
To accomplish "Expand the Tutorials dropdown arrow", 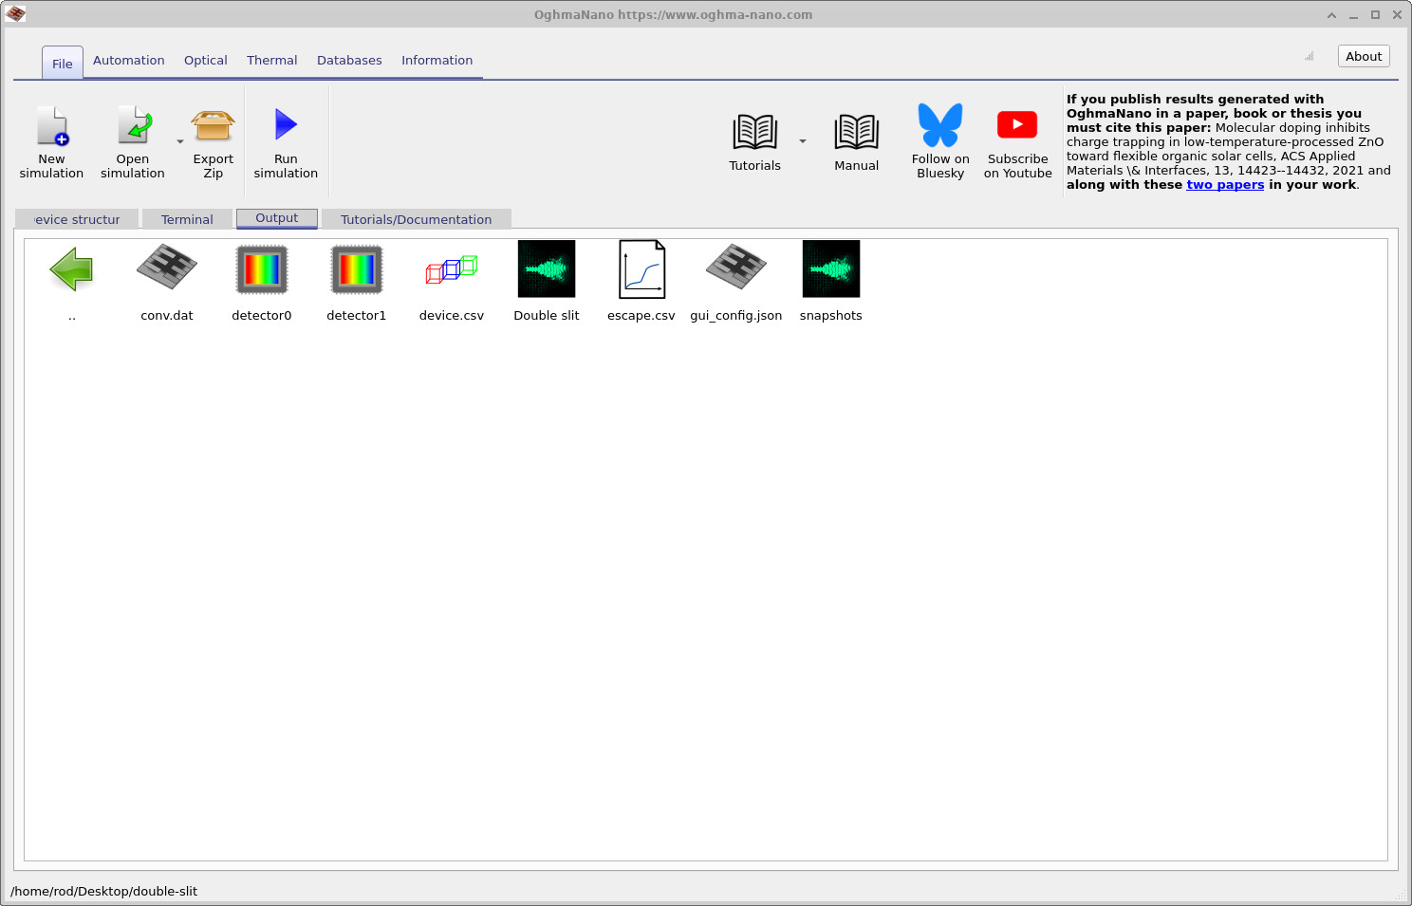I will (802, 140).
